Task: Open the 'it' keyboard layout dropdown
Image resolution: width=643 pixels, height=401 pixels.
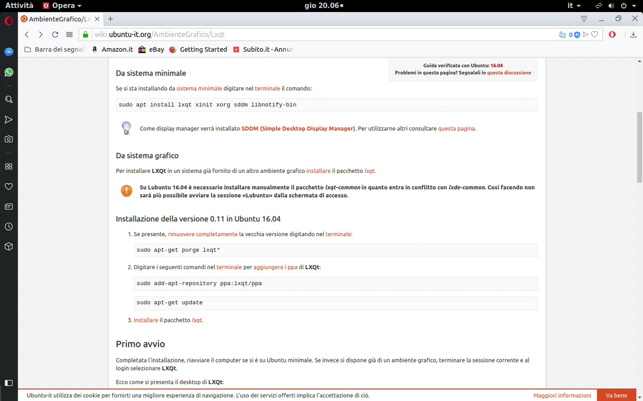Action: (574, 6)
